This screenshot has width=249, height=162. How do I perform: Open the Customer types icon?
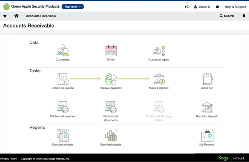[x=159, y=51]
